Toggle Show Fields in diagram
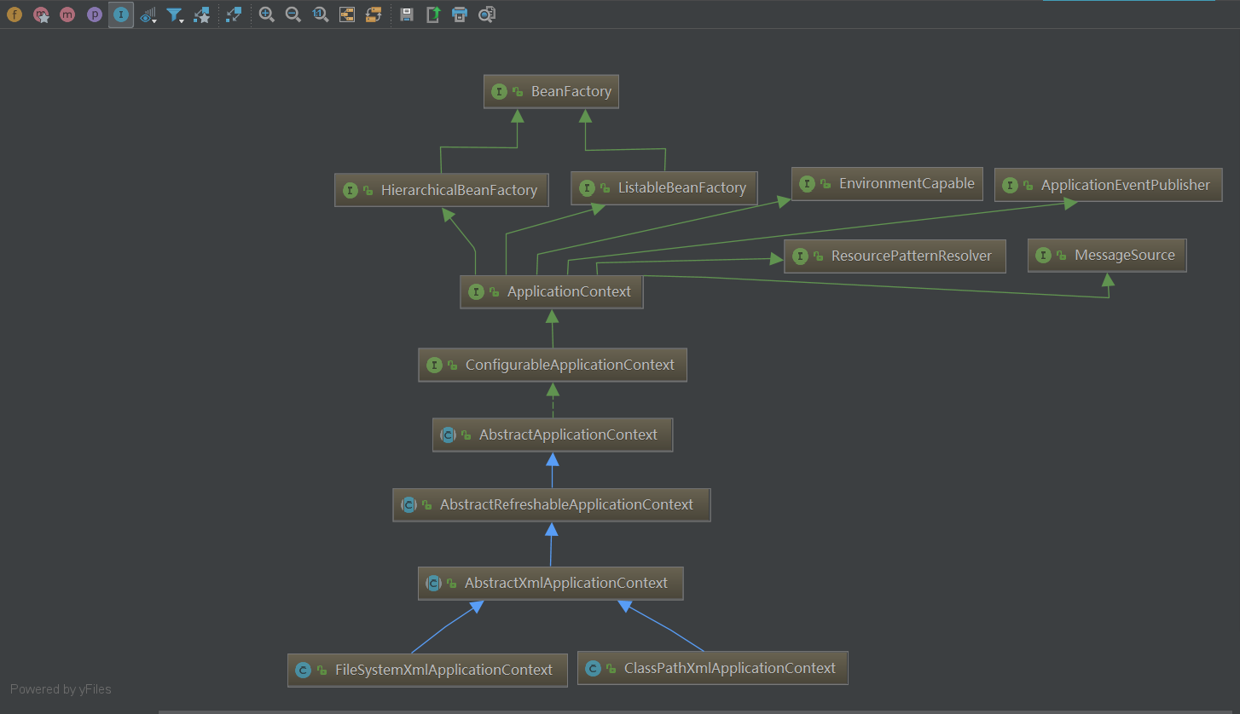 click(x=14, y=14)
